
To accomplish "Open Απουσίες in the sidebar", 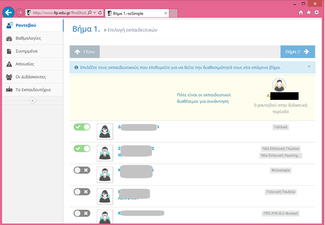I will point(33,64).
